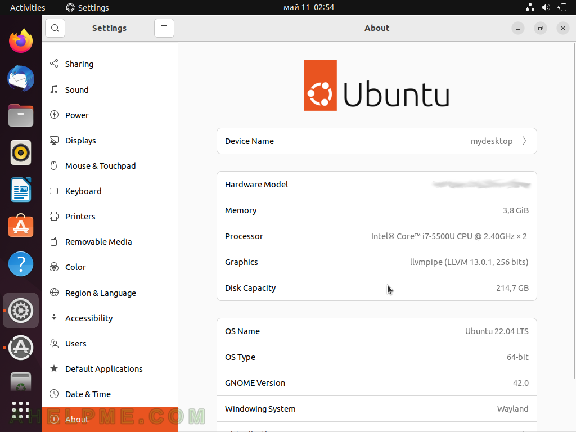Open Help from the dock
The image size is (576, 432).
21,264
